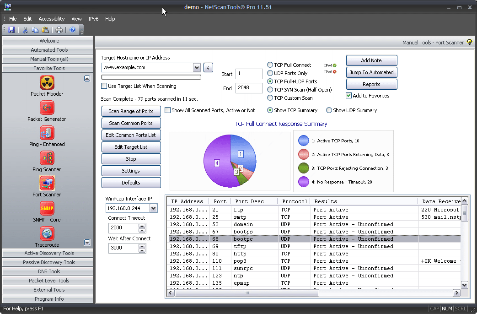This screenshot has height=314, width=477.
Task: Check Show All Scanned Ports option
Action: (x=168, y=110)
